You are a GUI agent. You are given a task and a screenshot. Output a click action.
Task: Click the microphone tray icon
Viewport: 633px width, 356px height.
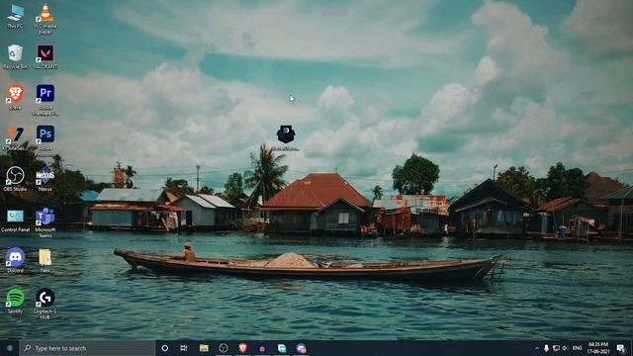pyautogui.click(x=546, y=348)
